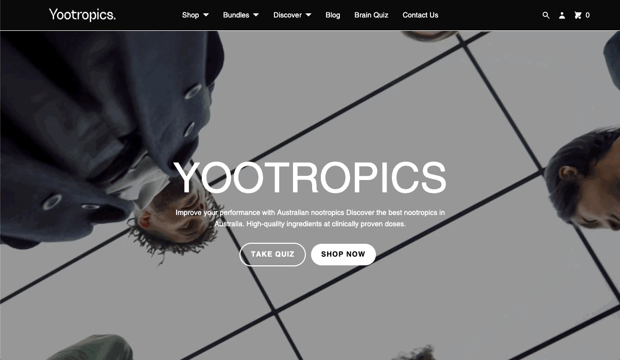
Task: Click the cart item count number
Action: (588, 15)
